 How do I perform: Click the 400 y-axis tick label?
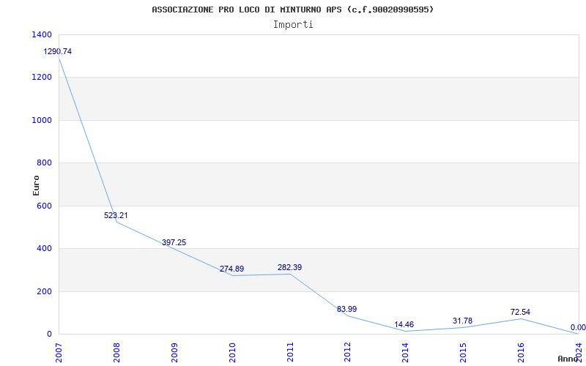44,248
